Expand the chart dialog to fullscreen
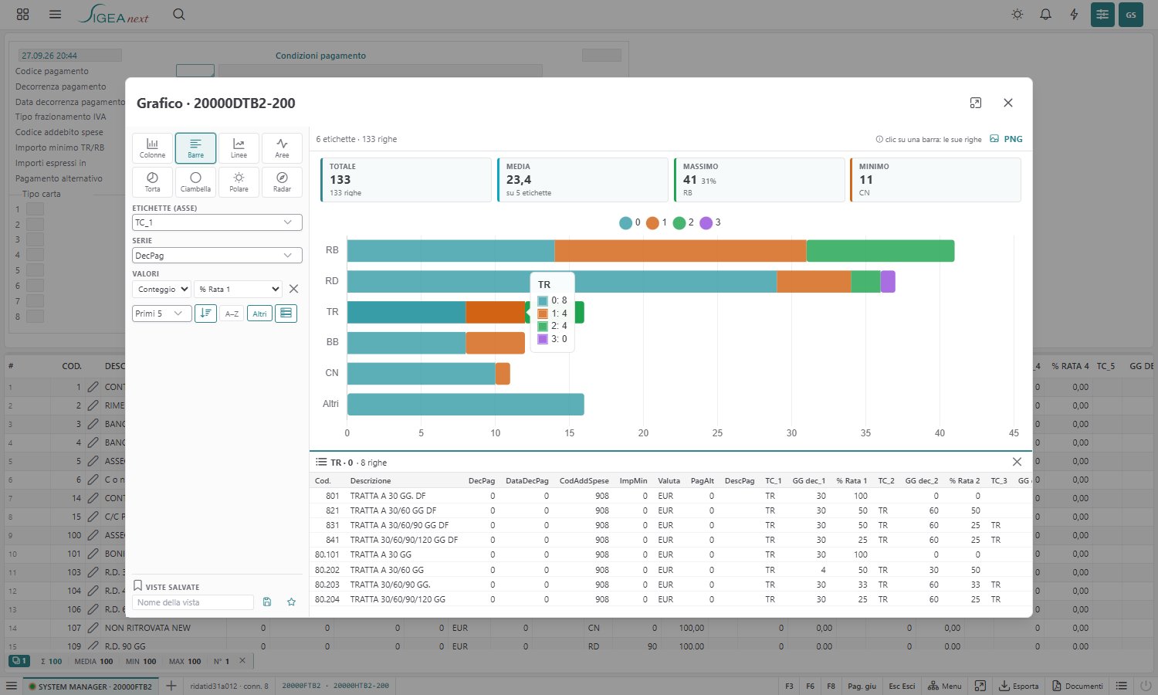This screenshot has width=1158, height=695. (x=976, y=103)
